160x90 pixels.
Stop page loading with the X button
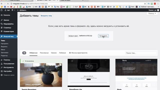click(8, 4)
